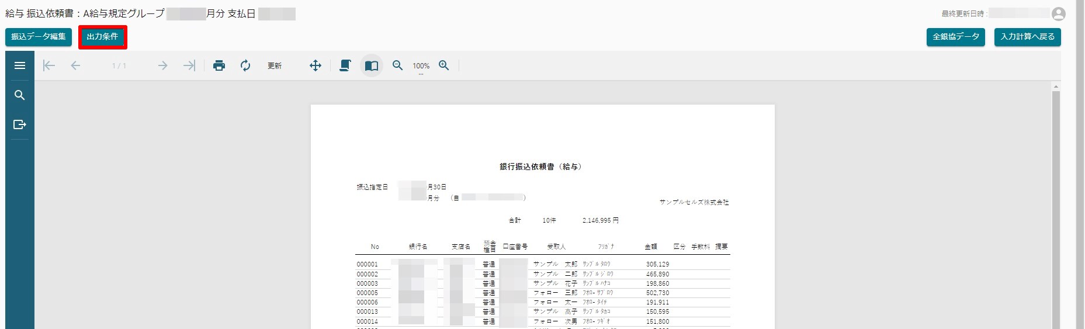Click the count 10件
Image resolution: width=1085 pixels, height=329 pixels.
coord(549,220)
